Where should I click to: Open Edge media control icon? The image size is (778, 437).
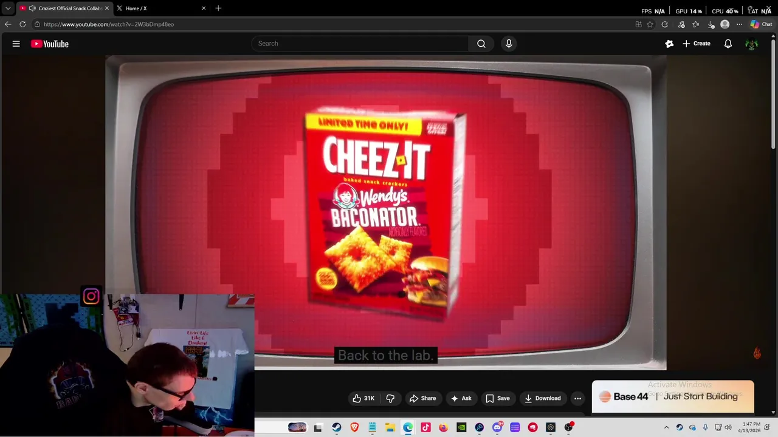coord(681,24)
